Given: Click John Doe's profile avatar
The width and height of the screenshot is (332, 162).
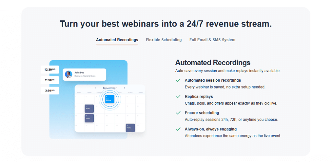Looking at the screenshot, I should (69, 74).
